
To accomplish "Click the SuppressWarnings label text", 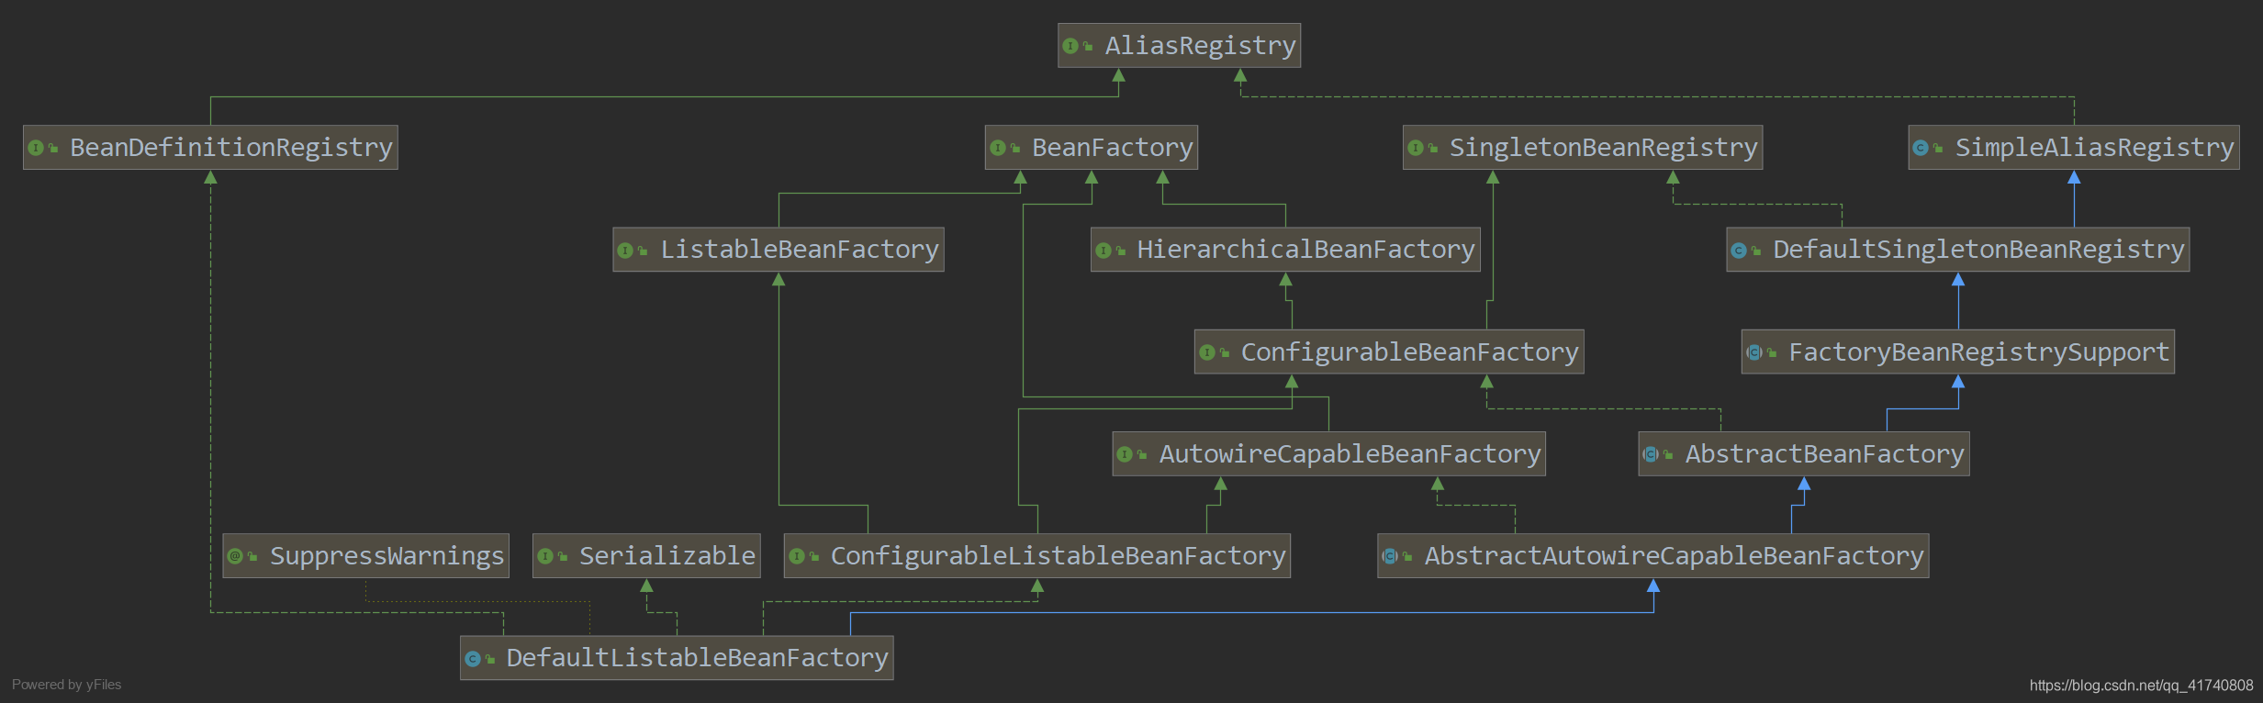I will (387, 556).
